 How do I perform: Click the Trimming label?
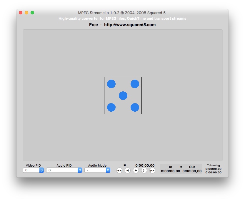coord(214,165)
